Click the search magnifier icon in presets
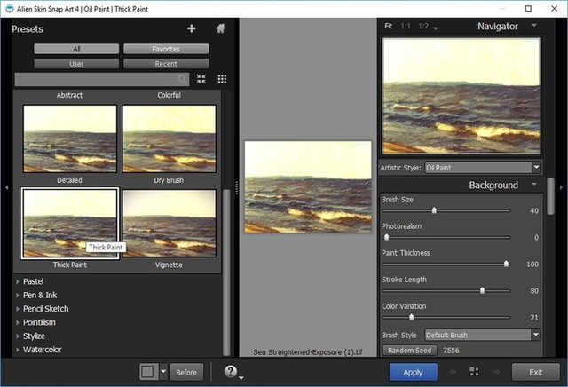This screenshot has height=387, width=568. [183, 80]
